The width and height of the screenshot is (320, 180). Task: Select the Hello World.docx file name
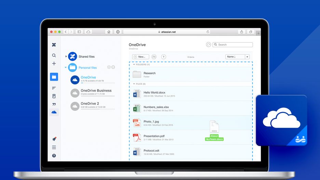155,93
